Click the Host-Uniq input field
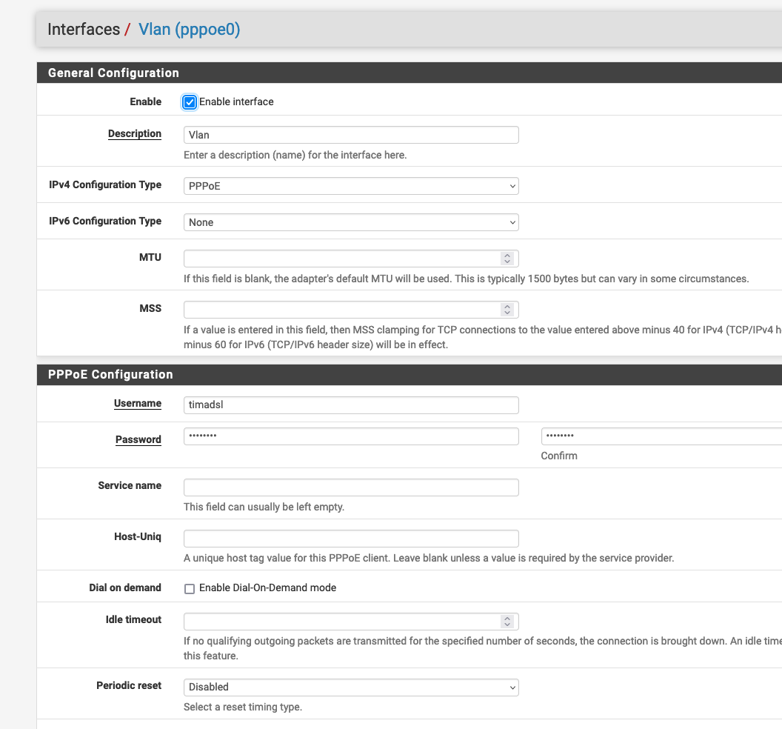The height and width of the screenshot is (729, 782). click(351, 539)
